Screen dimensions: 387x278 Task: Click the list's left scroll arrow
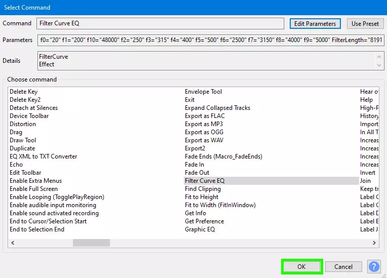coord(13,243)
